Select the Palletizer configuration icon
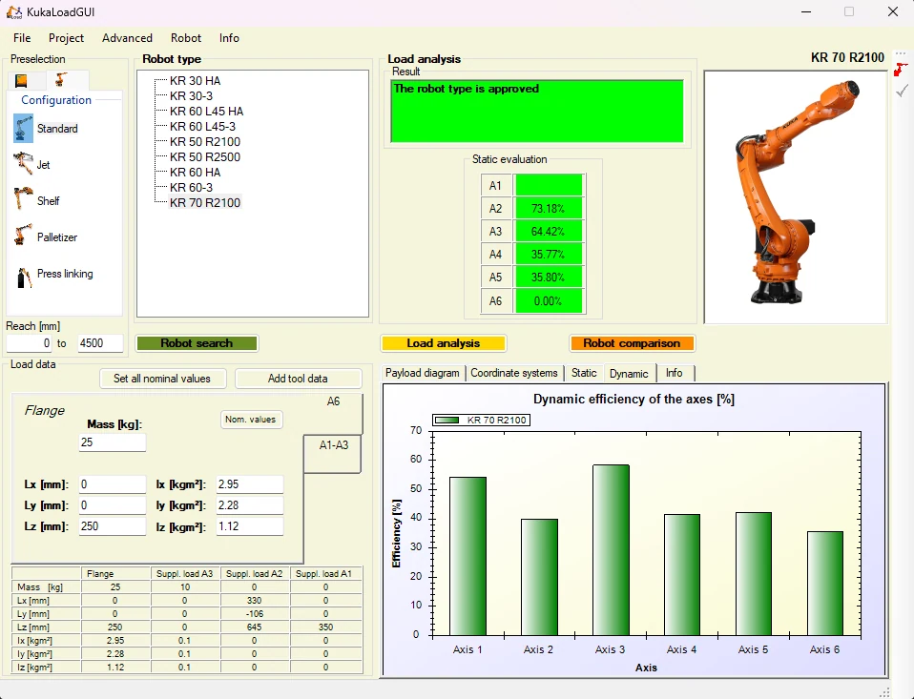The image size is (914, 699). click(23, 236)
